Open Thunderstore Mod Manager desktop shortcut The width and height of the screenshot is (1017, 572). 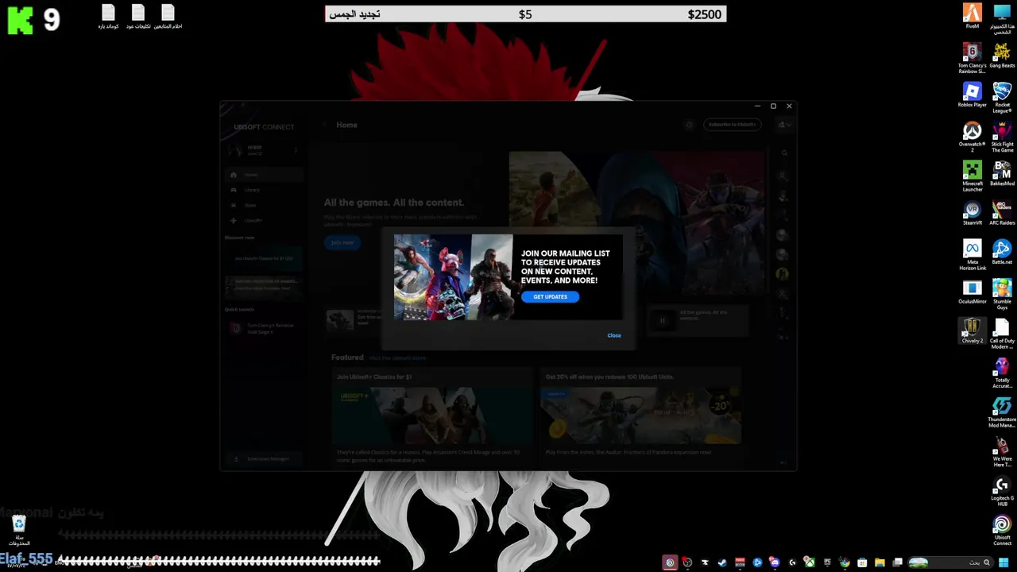pyautogui.click(x=1002, y=412)
